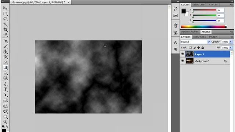
Task: Open the Brushes panel icon
Action: (176, 25)
